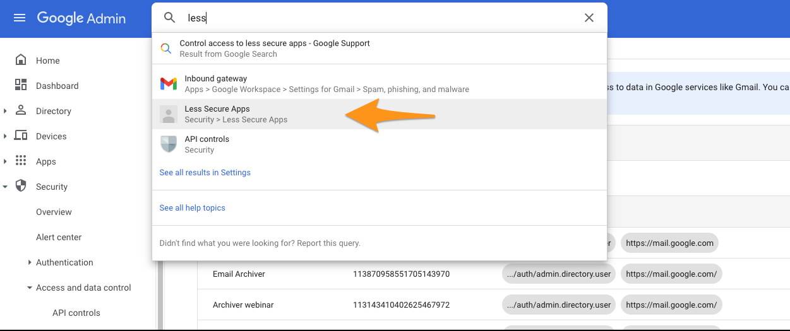Expand the Directory section arrow
This screenshot has width=790, height=331.
coord(5,111)
